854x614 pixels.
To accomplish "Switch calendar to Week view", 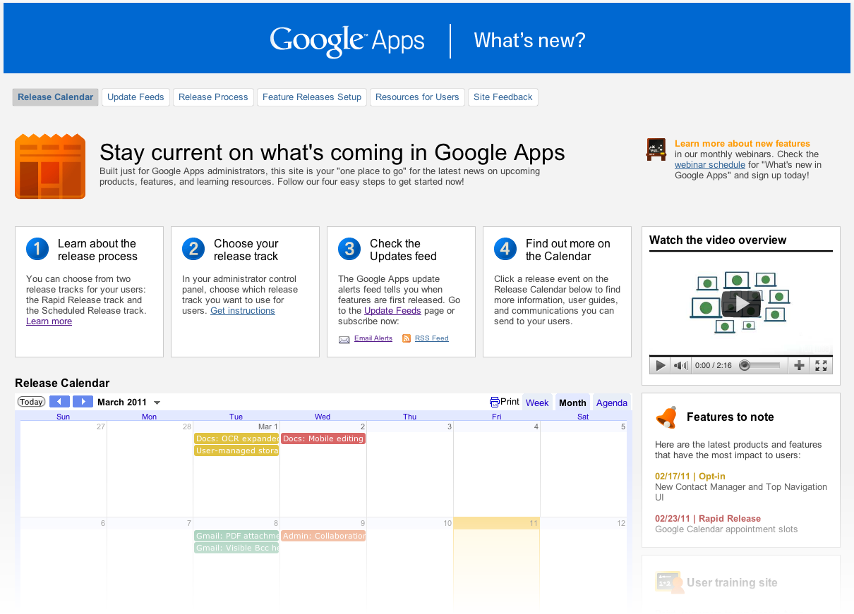I will pyautogui.click(x=537, y=403).
